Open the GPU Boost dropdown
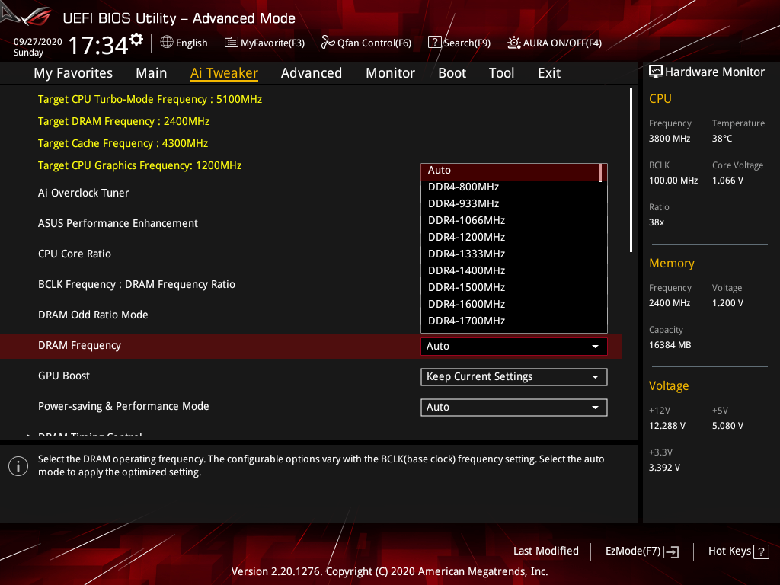This screenshot has height=585, width=780. 514,376
